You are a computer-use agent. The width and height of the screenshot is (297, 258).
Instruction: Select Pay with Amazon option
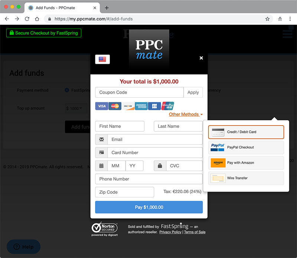pos(246,163)
